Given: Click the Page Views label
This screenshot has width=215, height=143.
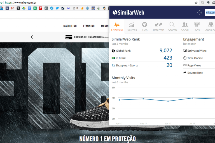Looking at the screenshot, I should [194, 65].
